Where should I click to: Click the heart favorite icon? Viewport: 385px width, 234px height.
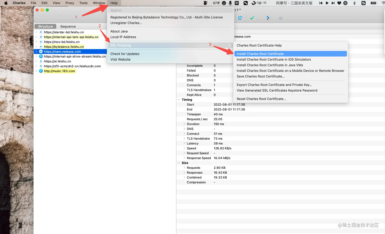click(339, 3)
